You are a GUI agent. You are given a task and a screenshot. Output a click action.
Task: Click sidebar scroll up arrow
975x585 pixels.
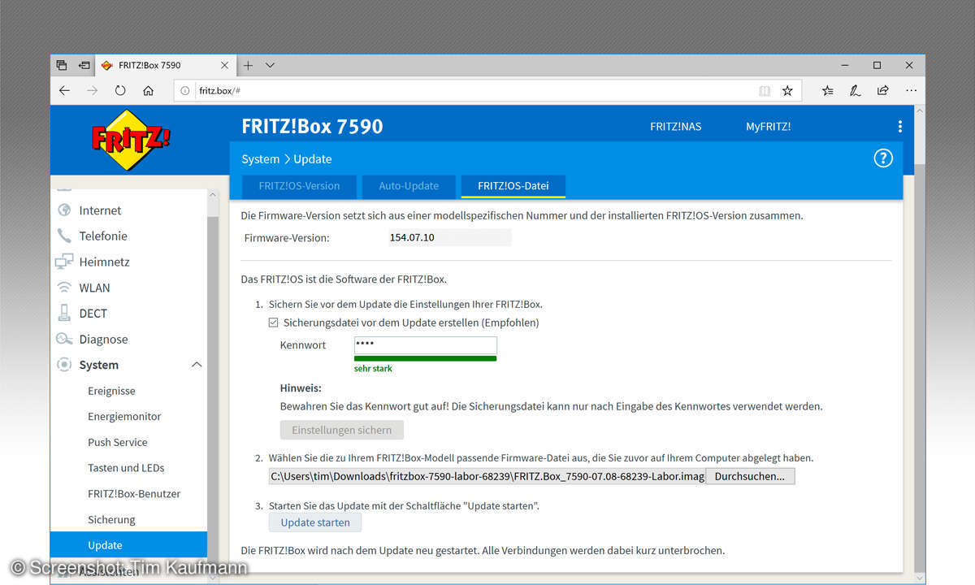[213, 195]
